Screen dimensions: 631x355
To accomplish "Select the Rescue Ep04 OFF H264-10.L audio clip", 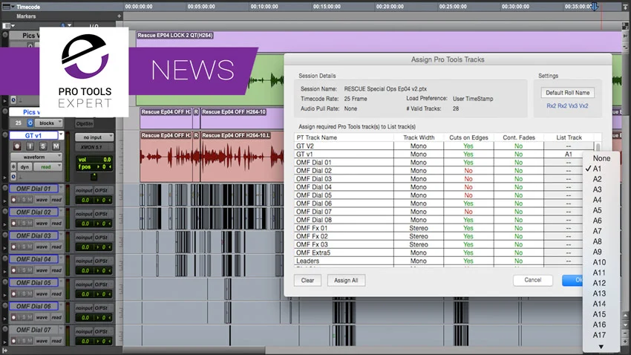I will coord(243,156).
